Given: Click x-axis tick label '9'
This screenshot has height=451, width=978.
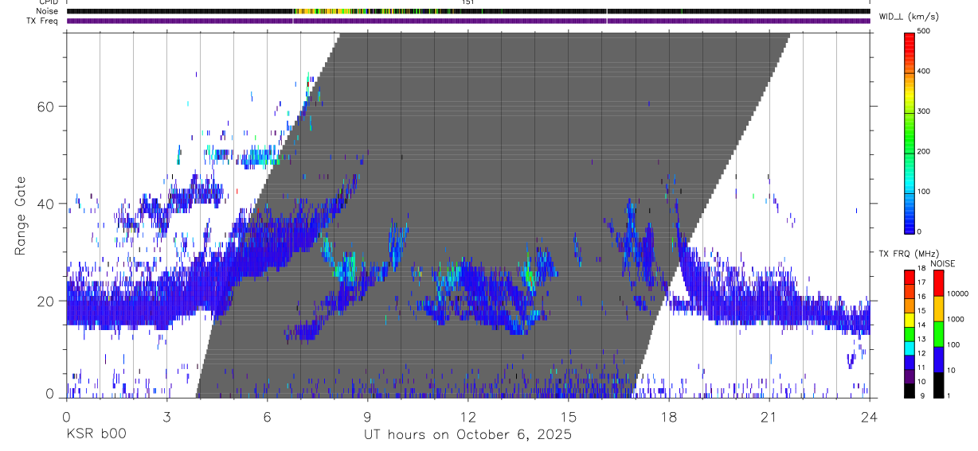Looking at the screenshot, I should pyautogui.click(x=367, y=416).
